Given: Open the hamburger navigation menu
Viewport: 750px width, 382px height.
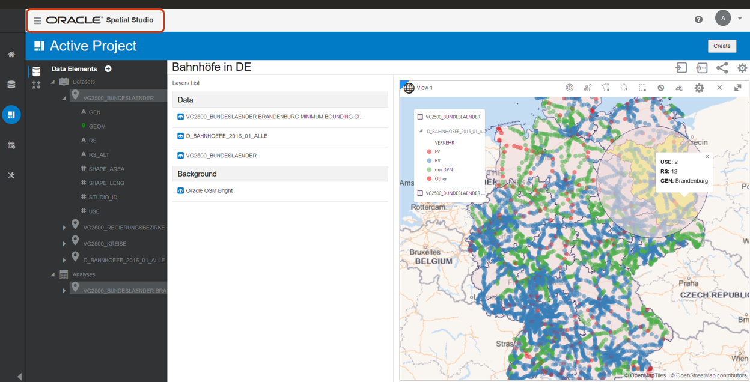Looking at the screenshot, I should [x=37, y=20].
